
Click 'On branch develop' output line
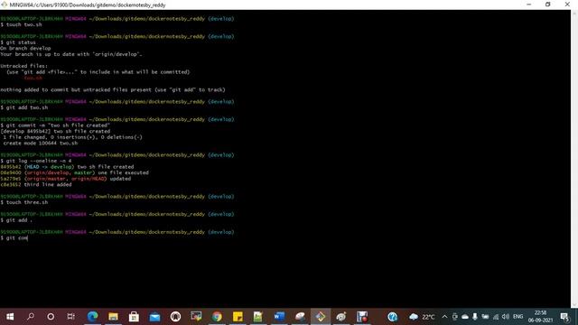click(25, 48)
